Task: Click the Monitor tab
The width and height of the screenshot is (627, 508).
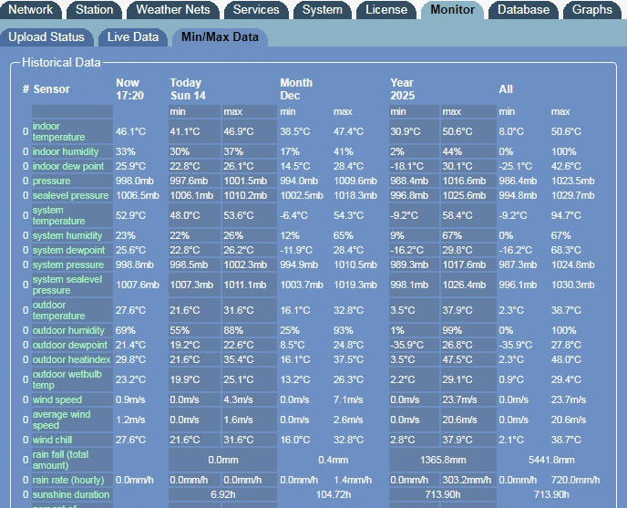Action: (x=452, y=10)
